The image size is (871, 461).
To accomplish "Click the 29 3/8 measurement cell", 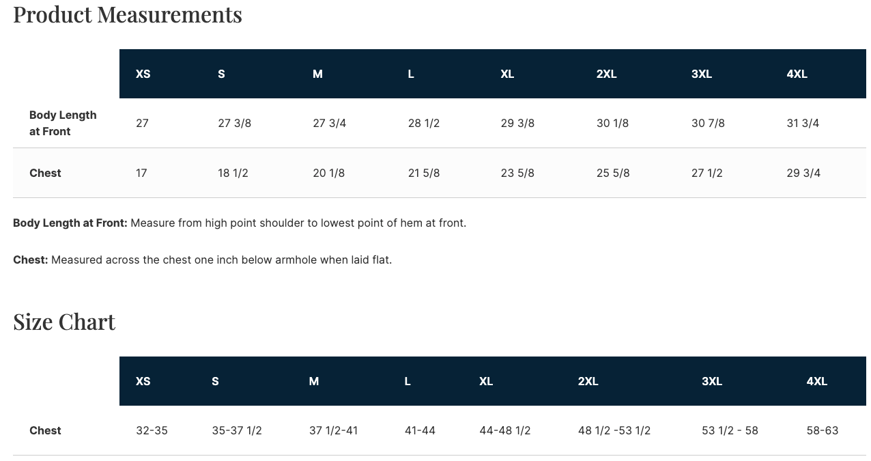I will pyautogui.click(x=517, y=123).
